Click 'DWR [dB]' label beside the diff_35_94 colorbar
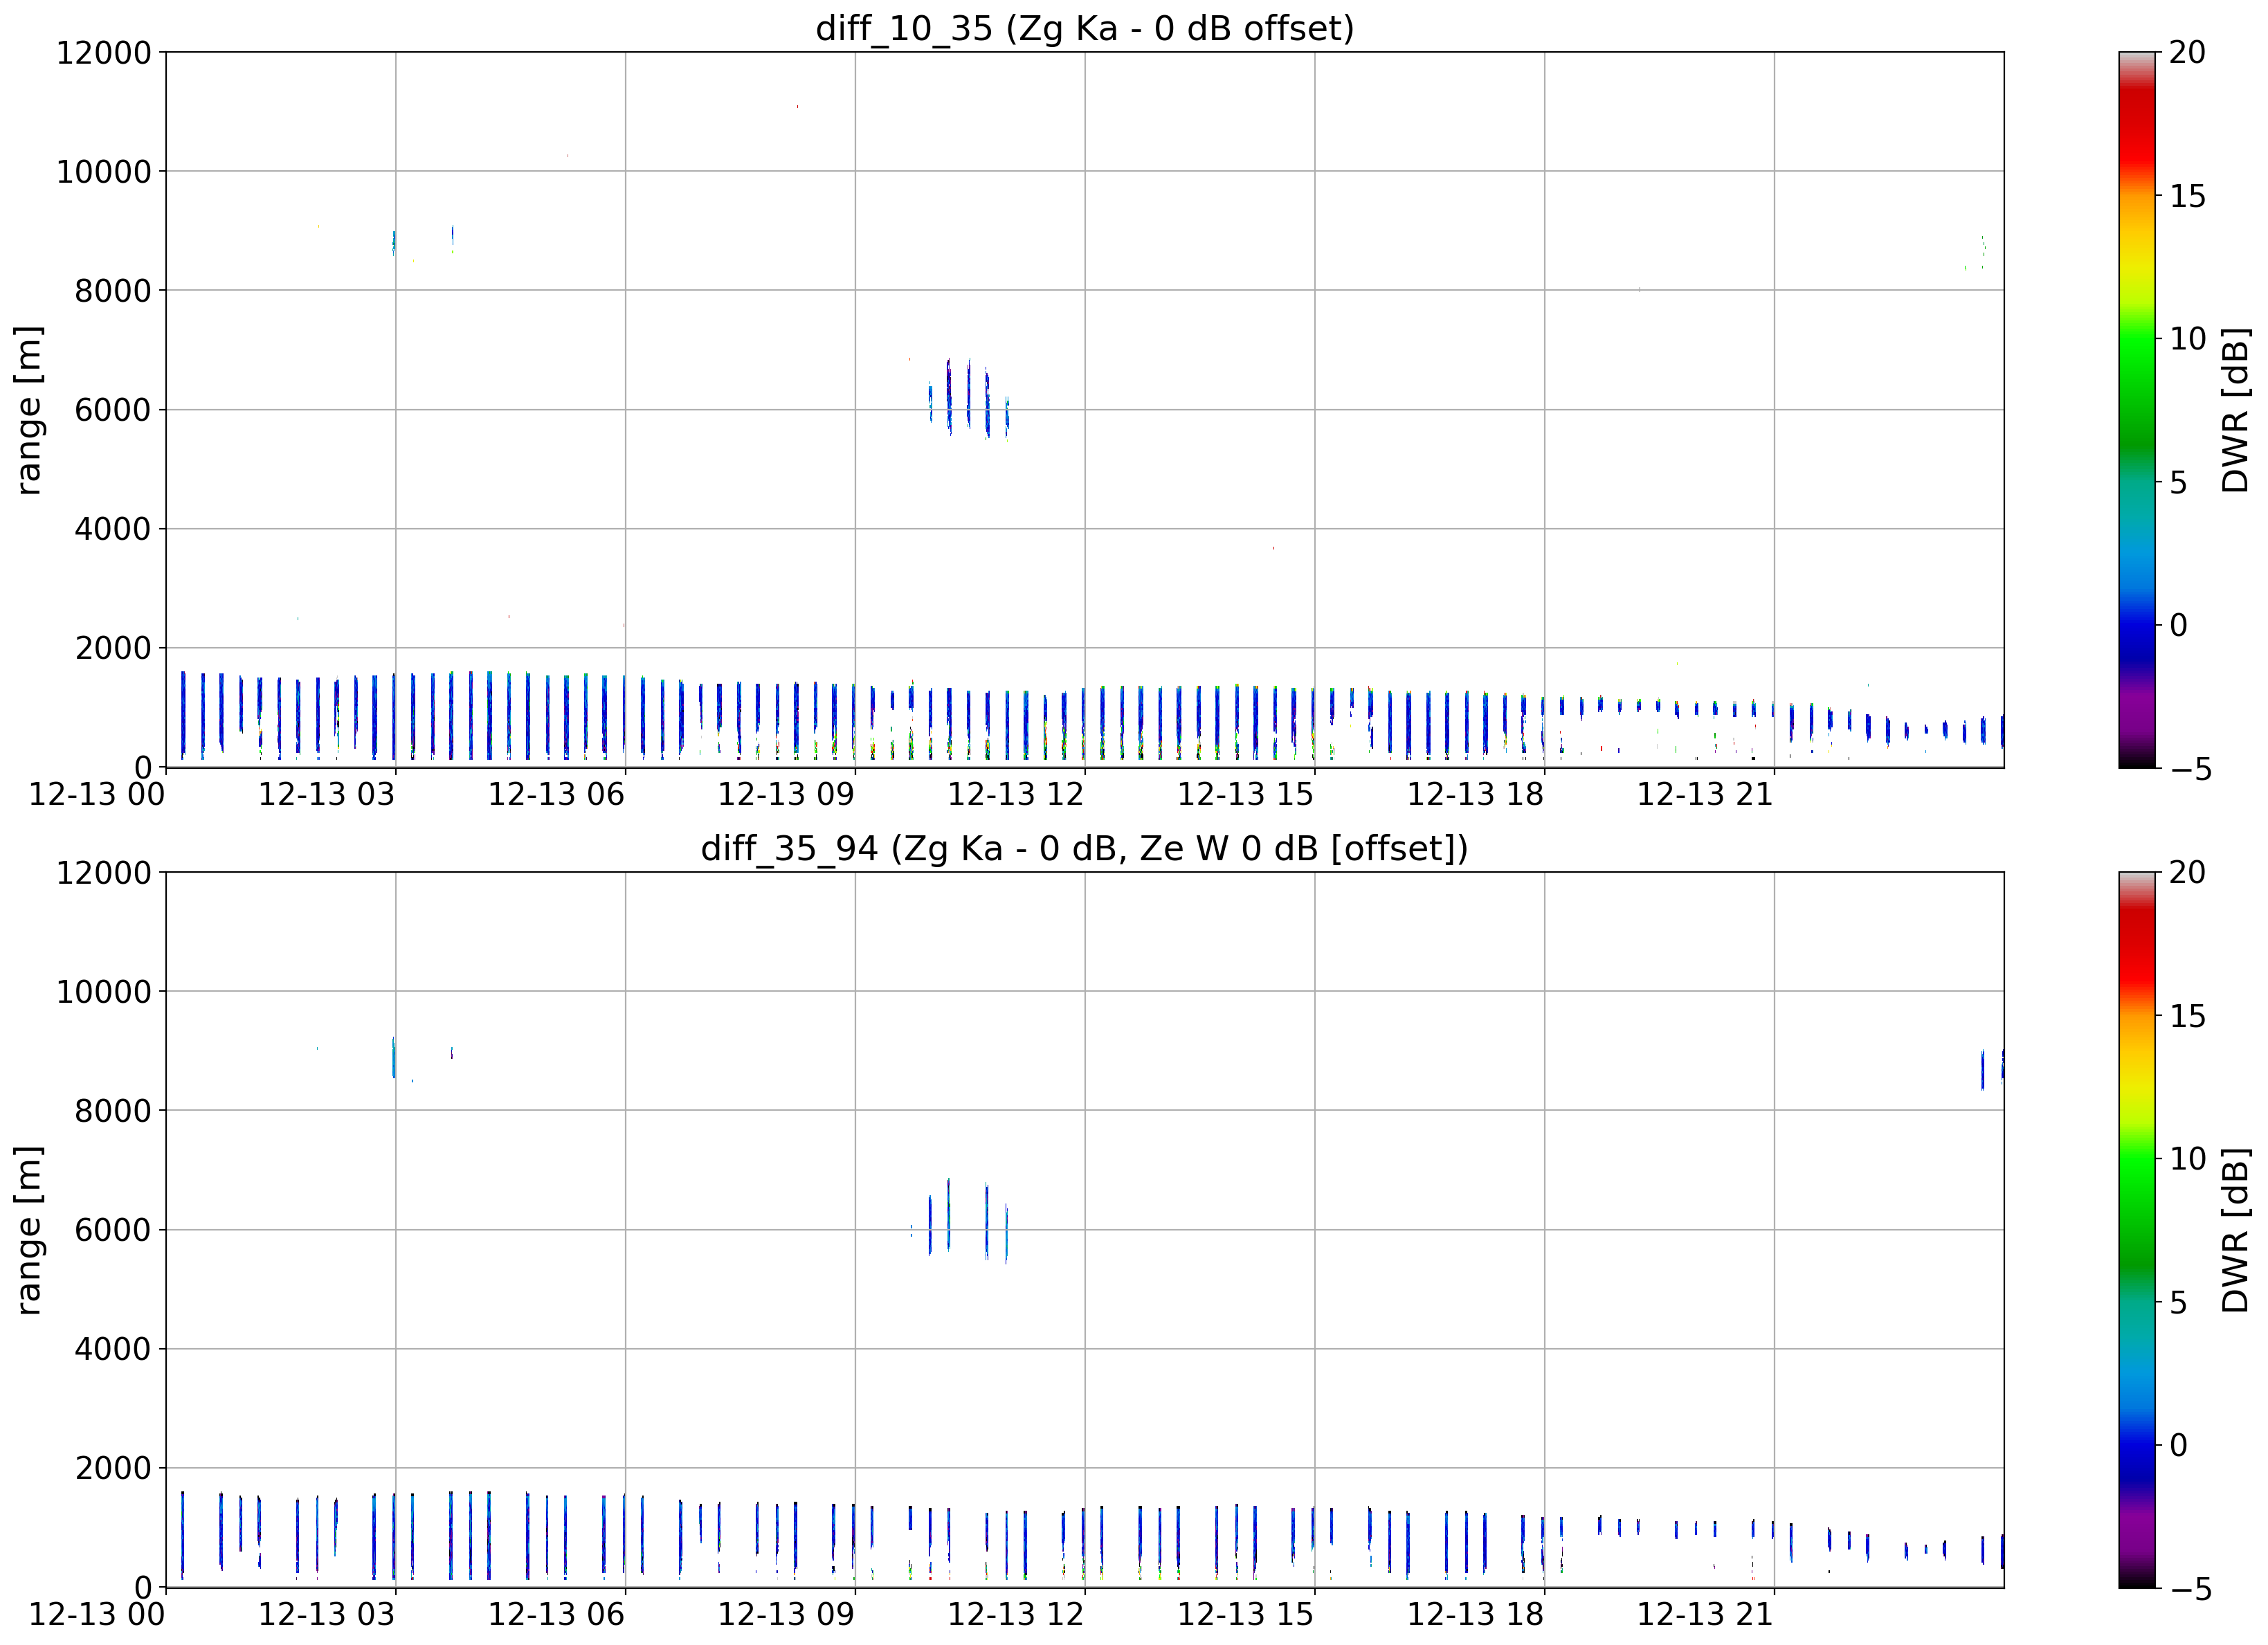This screenshot has height=1645, width=2268. click(x=2235, y=1230)
